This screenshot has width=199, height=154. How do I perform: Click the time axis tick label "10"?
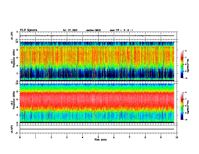coord(177,137)
